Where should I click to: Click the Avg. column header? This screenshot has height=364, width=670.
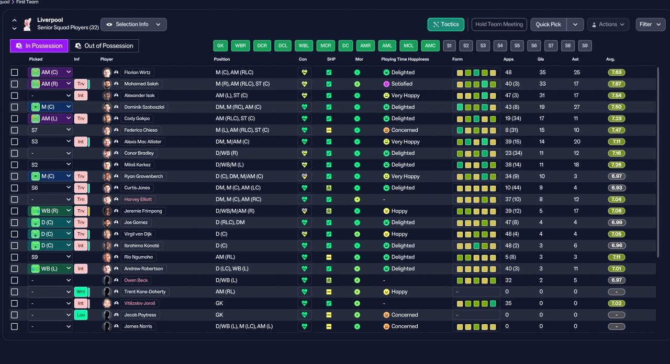[x=610, y=59]
